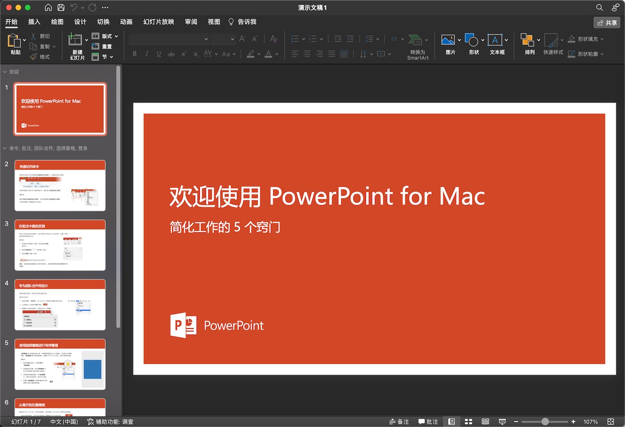Screen dimensions: 625x427
Task: Toggle Underline formatting
Action: pyautogui.click(x=159, y=54)
